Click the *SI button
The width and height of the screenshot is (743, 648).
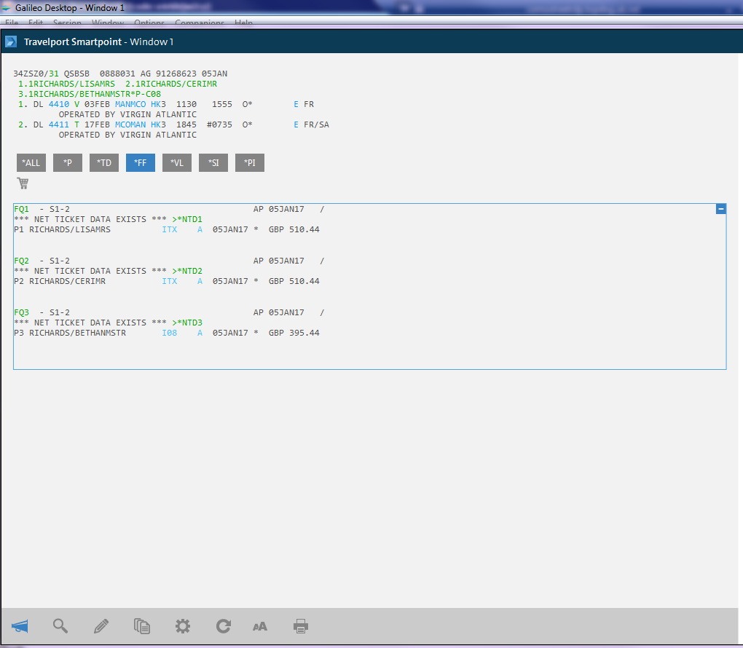(x=213, y=162)
